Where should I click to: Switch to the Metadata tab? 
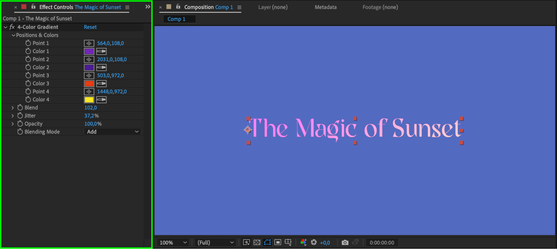coord(325,7)
